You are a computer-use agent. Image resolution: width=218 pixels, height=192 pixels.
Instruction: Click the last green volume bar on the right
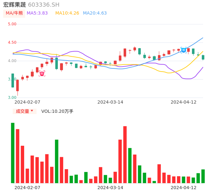click(x=203, y=176)
